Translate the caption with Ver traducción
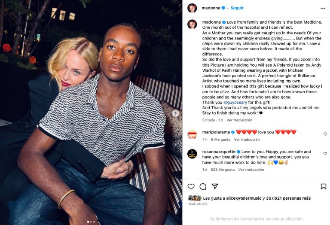 point(239,120)
